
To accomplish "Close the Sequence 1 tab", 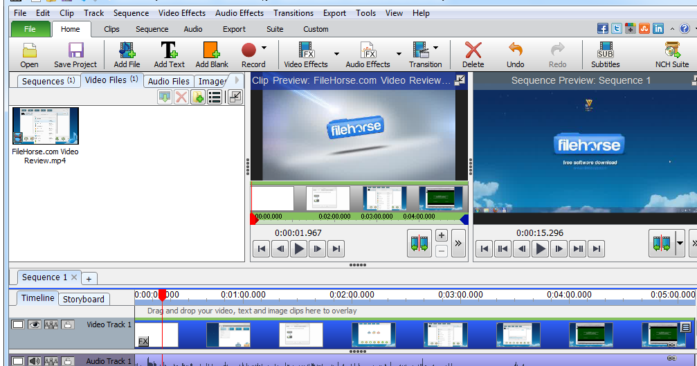I will 74,277.
